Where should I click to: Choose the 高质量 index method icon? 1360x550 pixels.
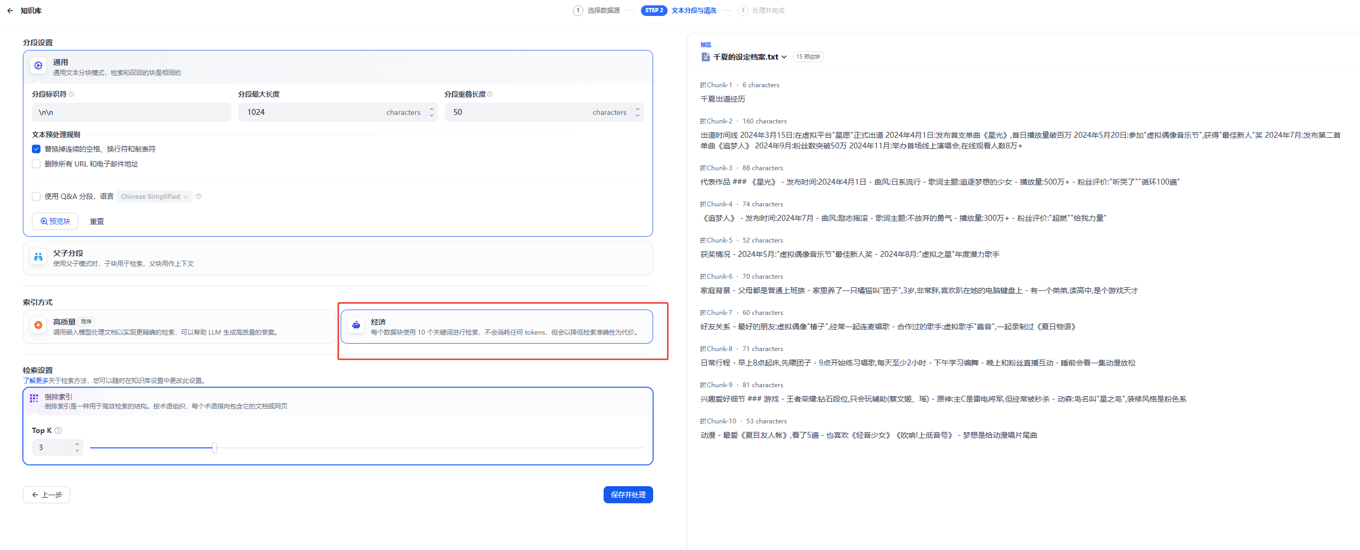38,326
